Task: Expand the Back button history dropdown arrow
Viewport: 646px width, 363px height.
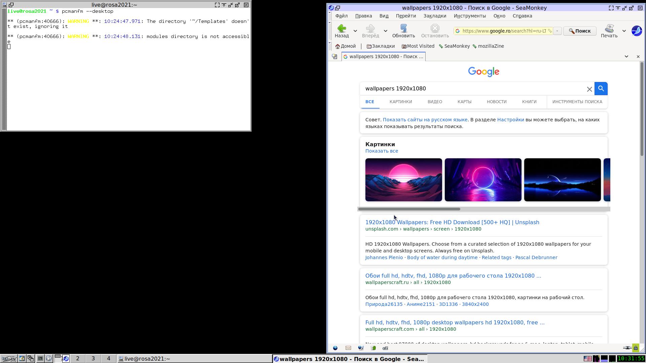Action: pos(355,31)
